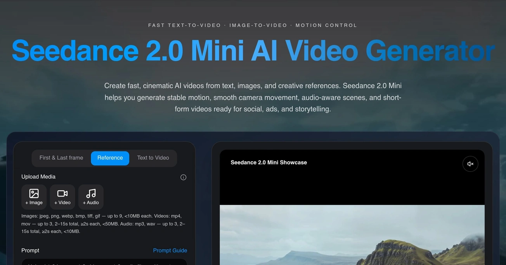The image size is (506, 265).
Task: Click the Upload Media label
Action: click(38, 177)
